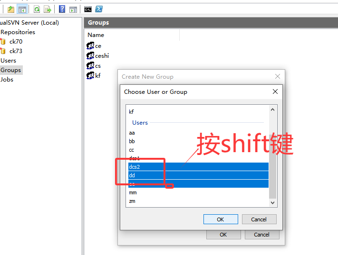Click the user list scrollbar thumb

coord(273,167)
